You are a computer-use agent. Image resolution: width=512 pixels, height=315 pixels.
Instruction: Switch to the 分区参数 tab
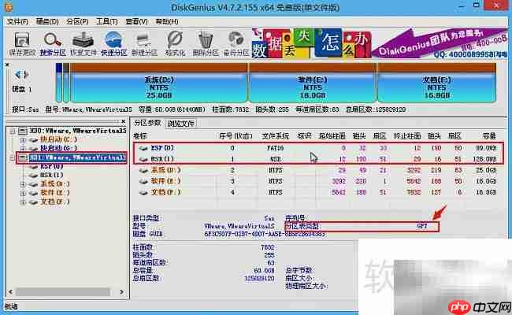click(147, 123)
